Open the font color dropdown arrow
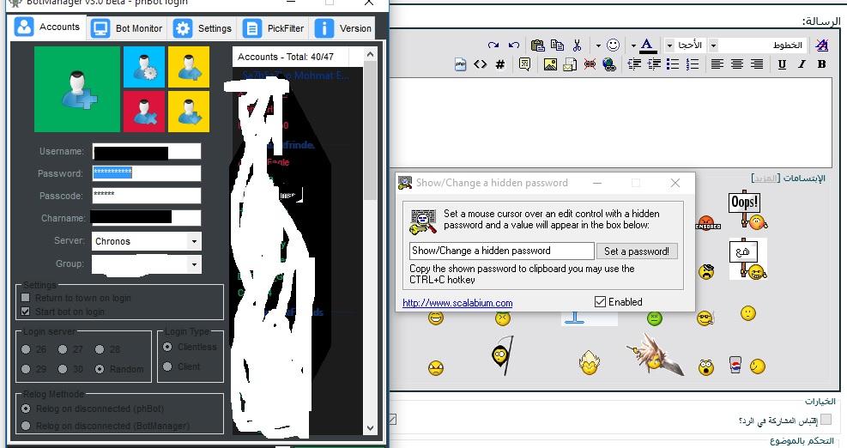This screenshot has width=847, height=448. coord(633,45)
